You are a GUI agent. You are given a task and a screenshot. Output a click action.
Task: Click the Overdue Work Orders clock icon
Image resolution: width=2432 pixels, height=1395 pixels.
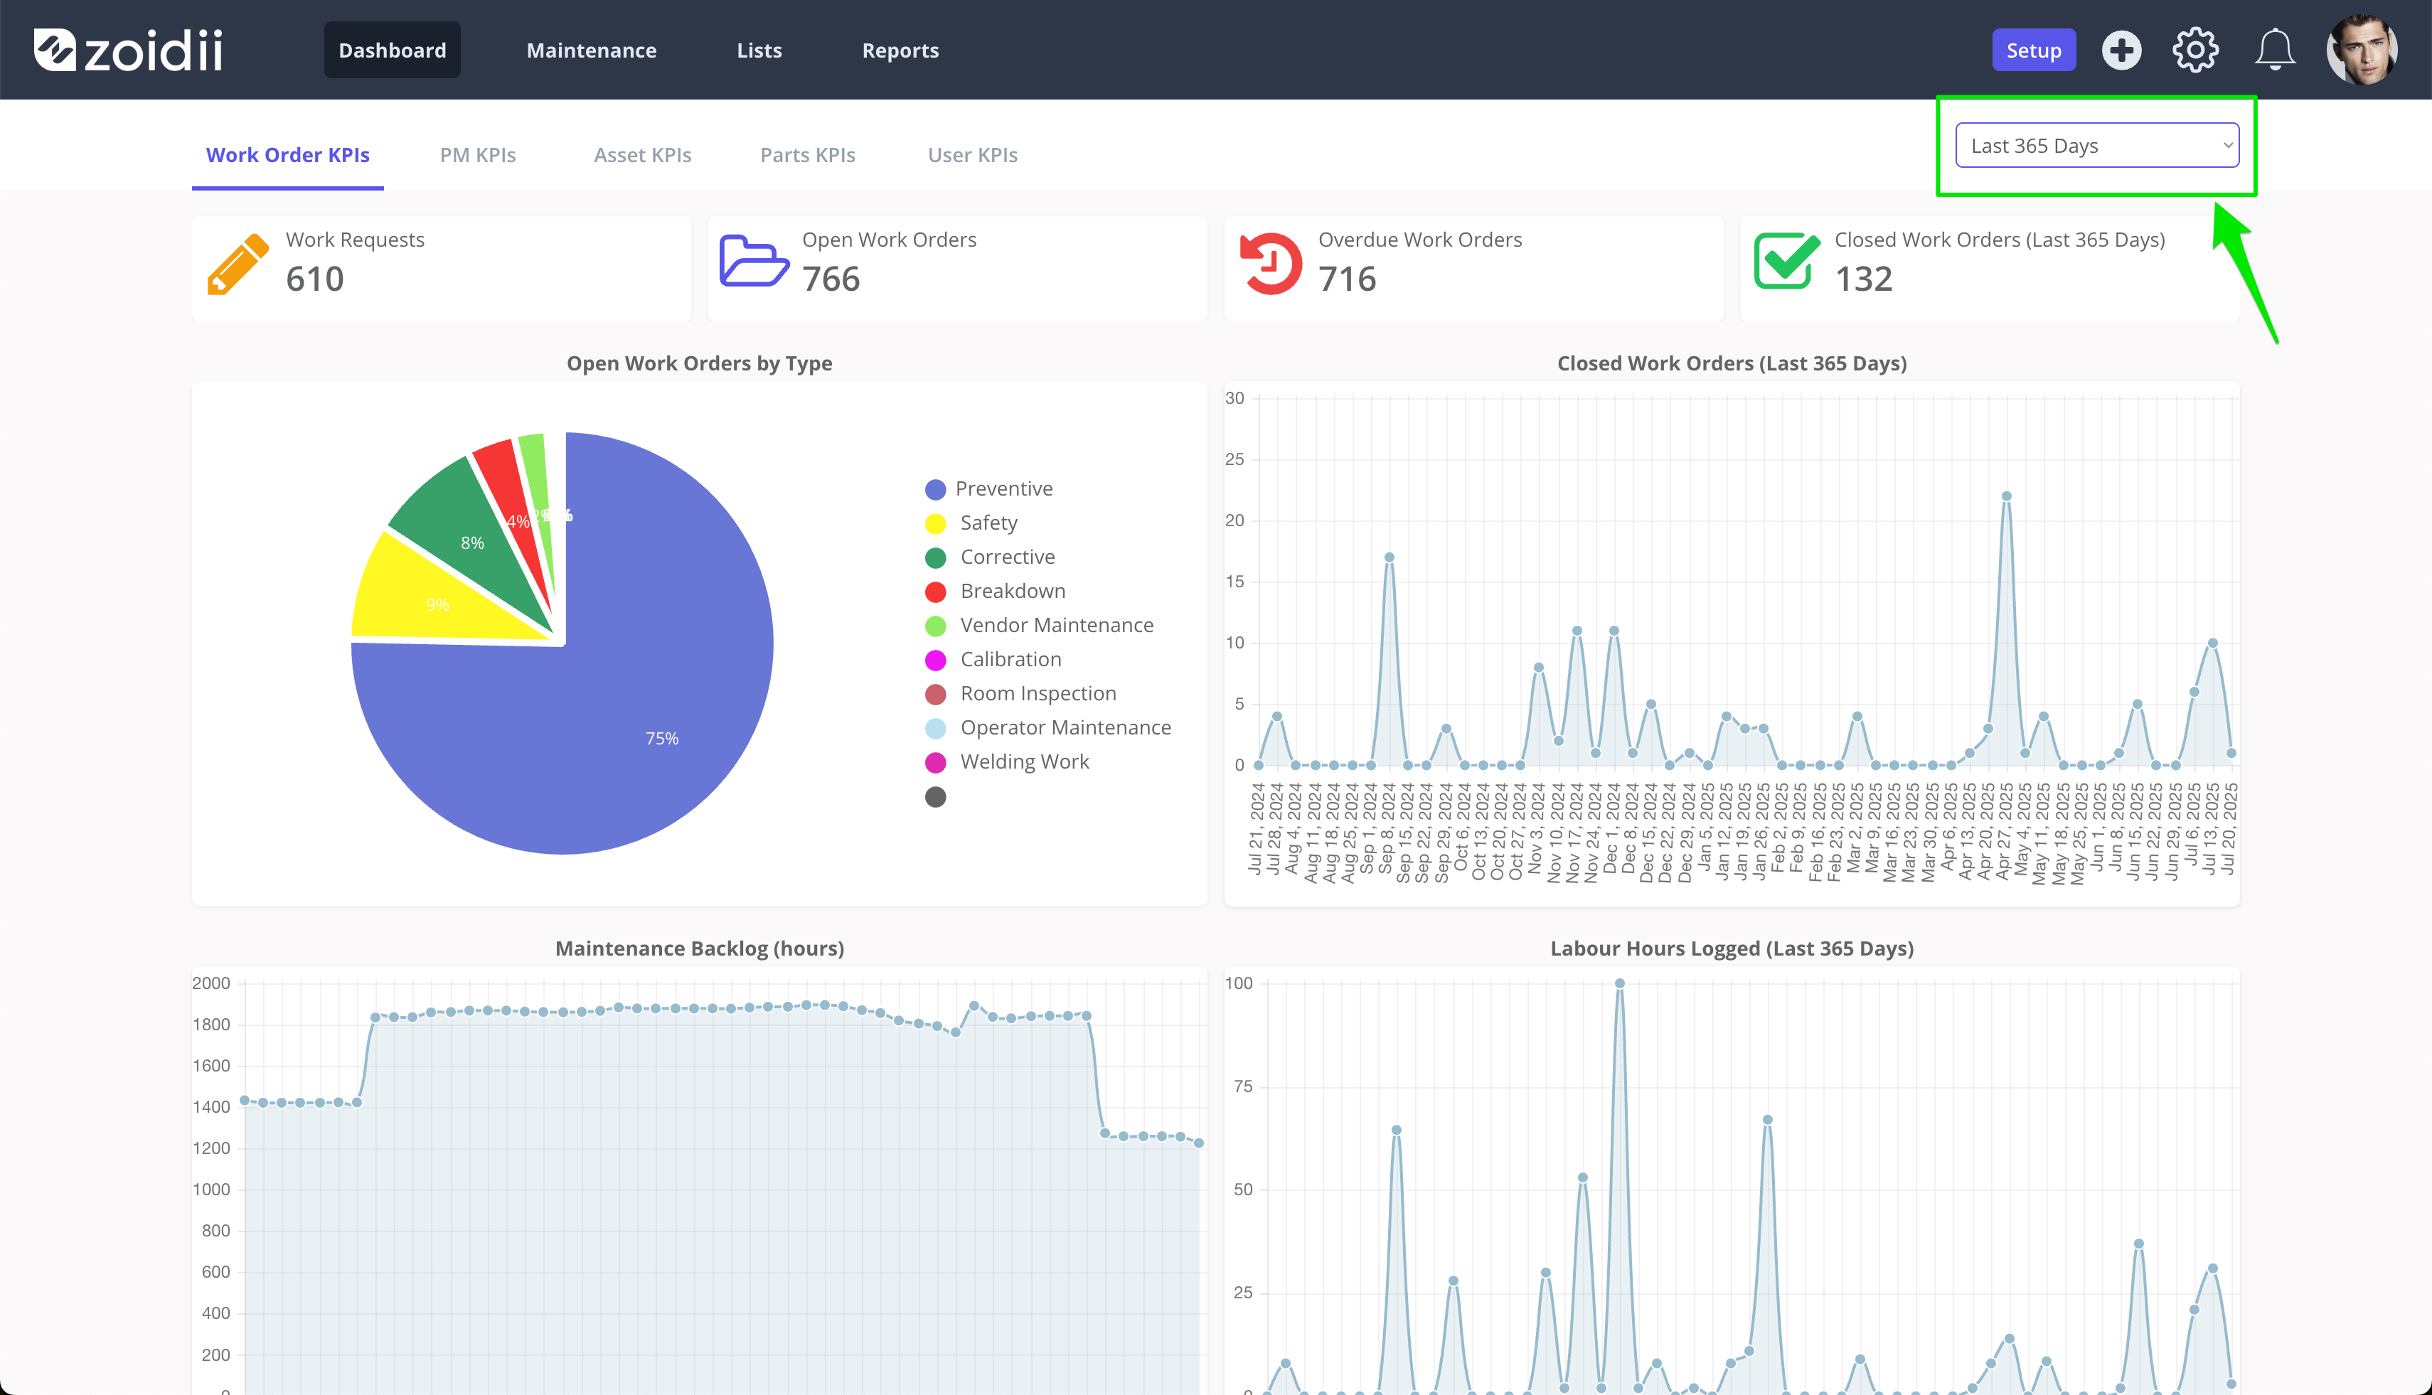click(x=1271, y=264)
